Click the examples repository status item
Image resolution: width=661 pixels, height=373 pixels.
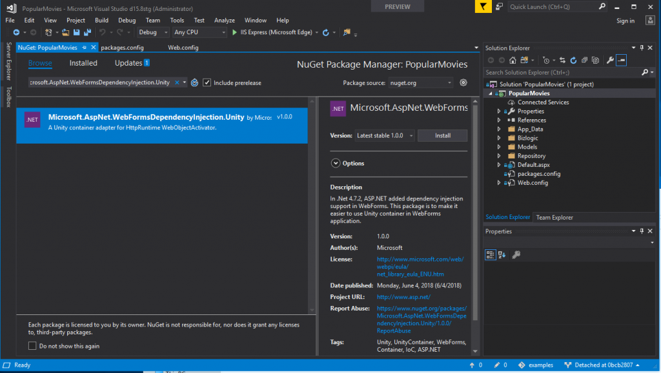coord(535,365)
